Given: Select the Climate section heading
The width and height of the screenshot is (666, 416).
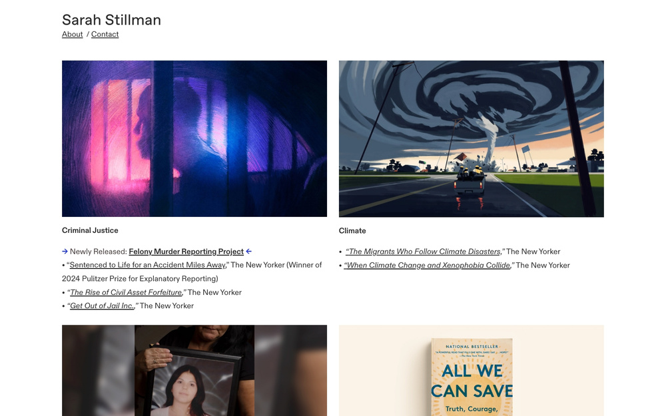Looking at the screenshot, I should point(352,231).
